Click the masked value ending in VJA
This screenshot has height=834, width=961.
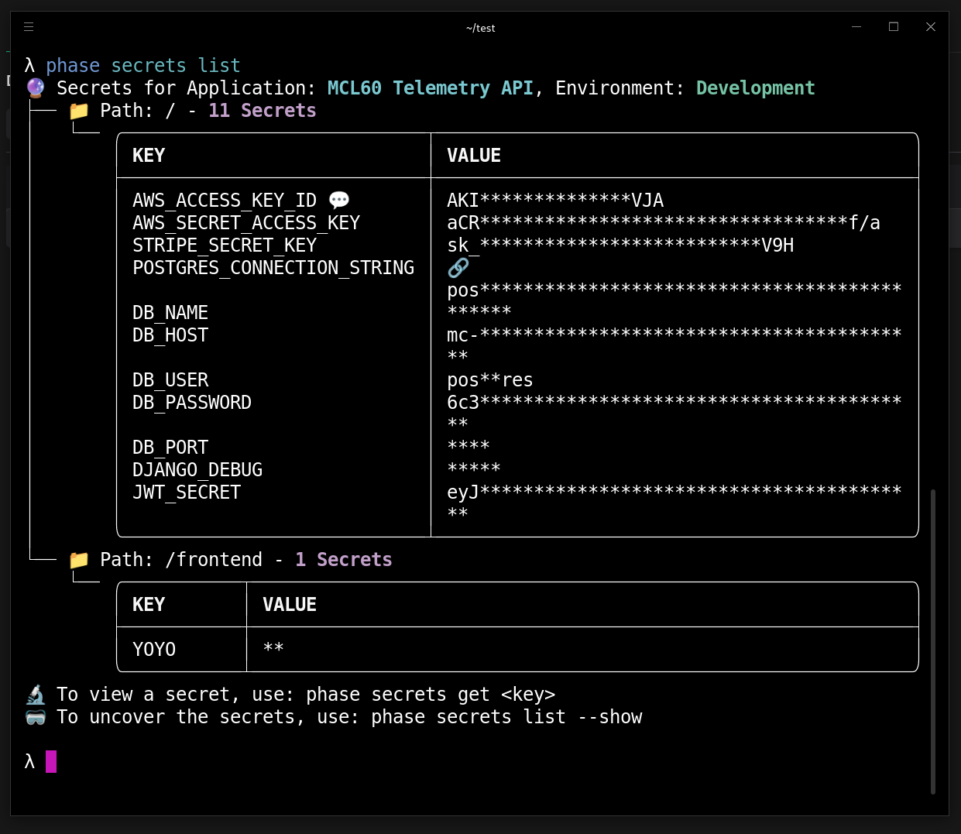[x=555, y=201]
